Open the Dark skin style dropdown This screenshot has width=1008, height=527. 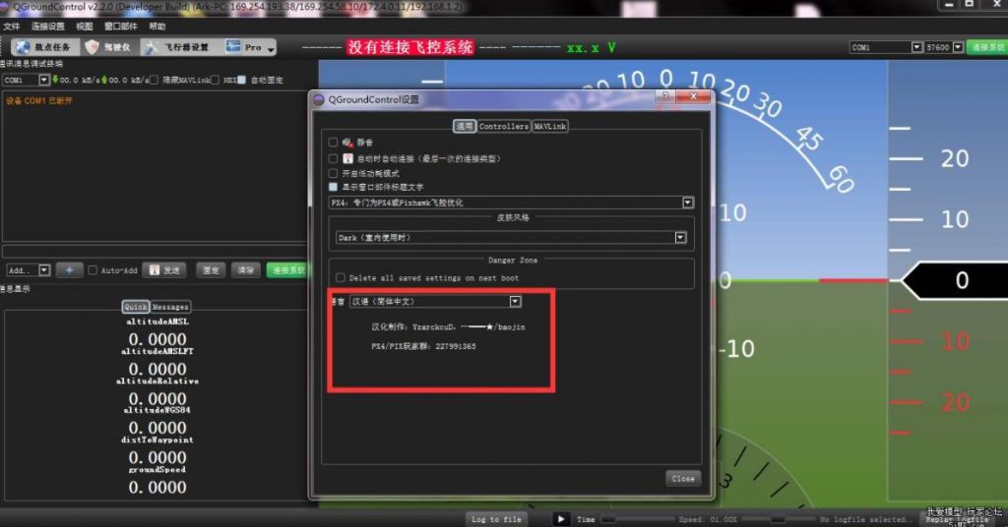[x=511, y=238]
